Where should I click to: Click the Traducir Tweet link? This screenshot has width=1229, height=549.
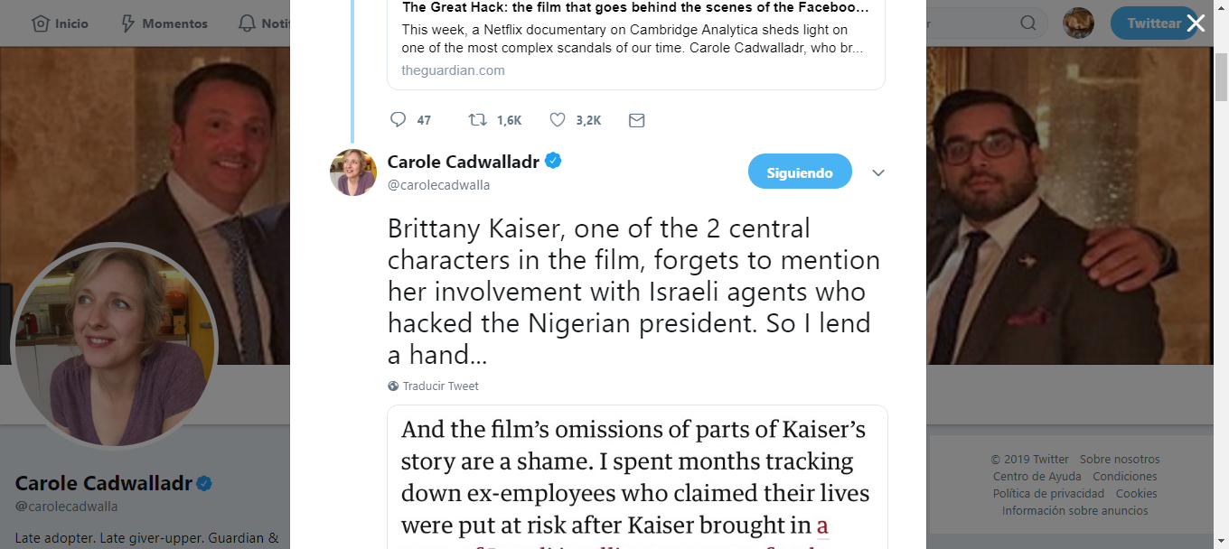440,386
